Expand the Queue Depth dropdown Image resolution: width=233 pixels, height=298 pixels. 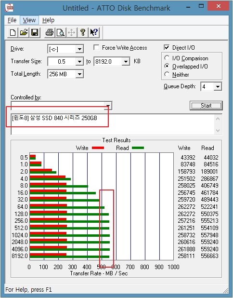(x=218, y=87)
